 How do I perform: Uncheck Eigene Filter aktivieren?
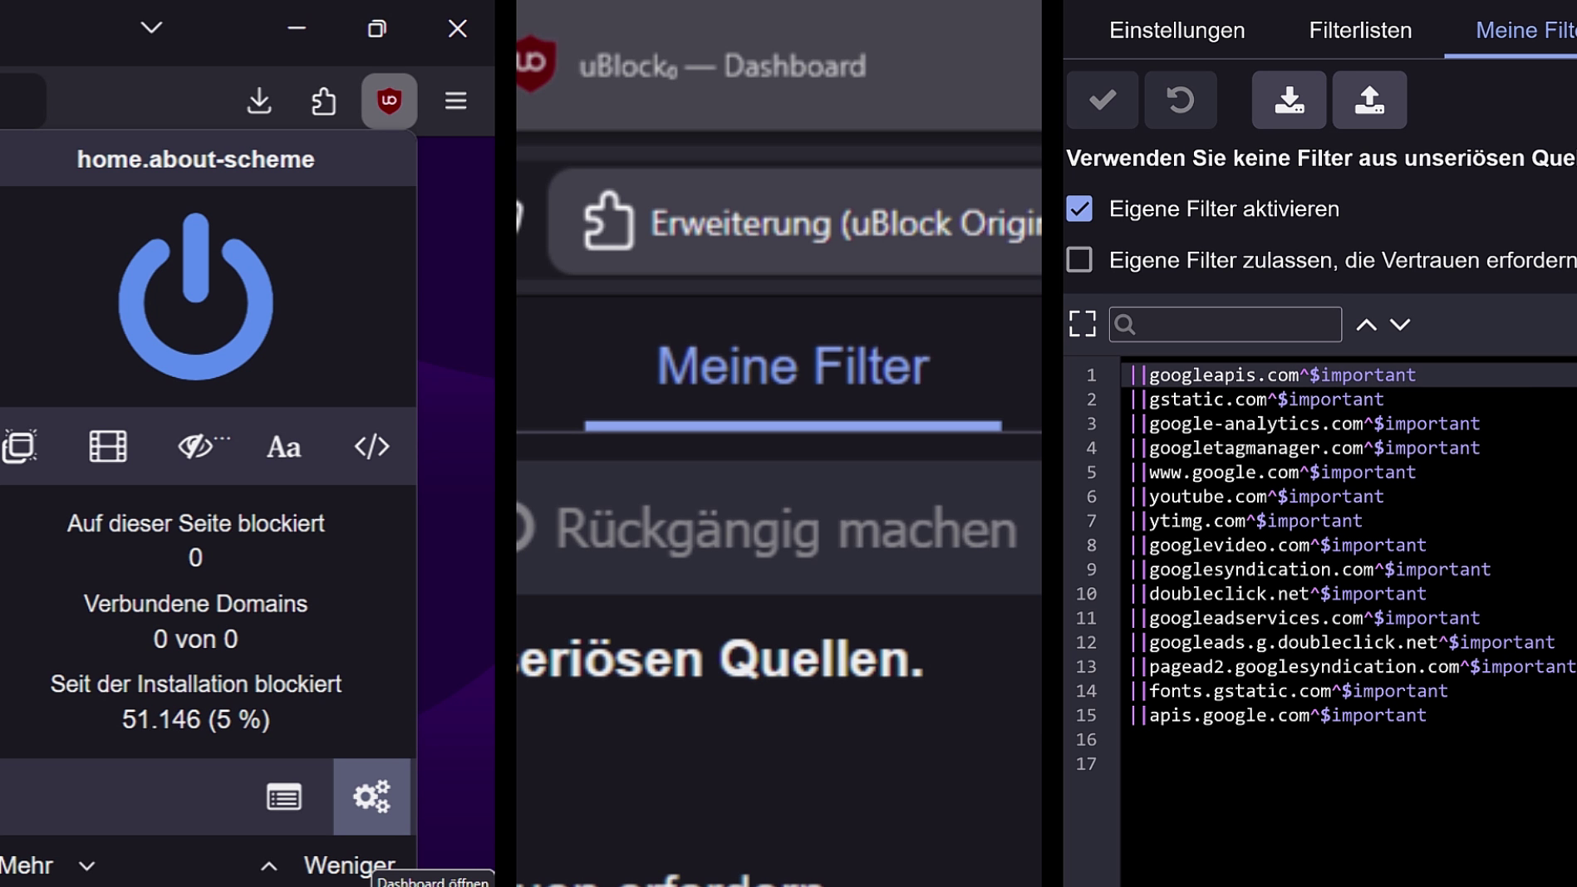coord(1079,208)
